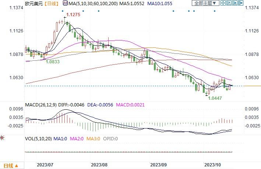Click the red target icon on left edge
The height and width of the screenshot is (169, 261).
(2, 138)
